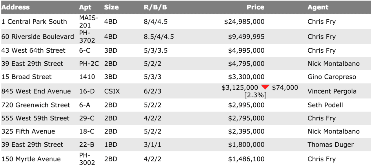Click the Apt column header

click(x=85, y=7)
